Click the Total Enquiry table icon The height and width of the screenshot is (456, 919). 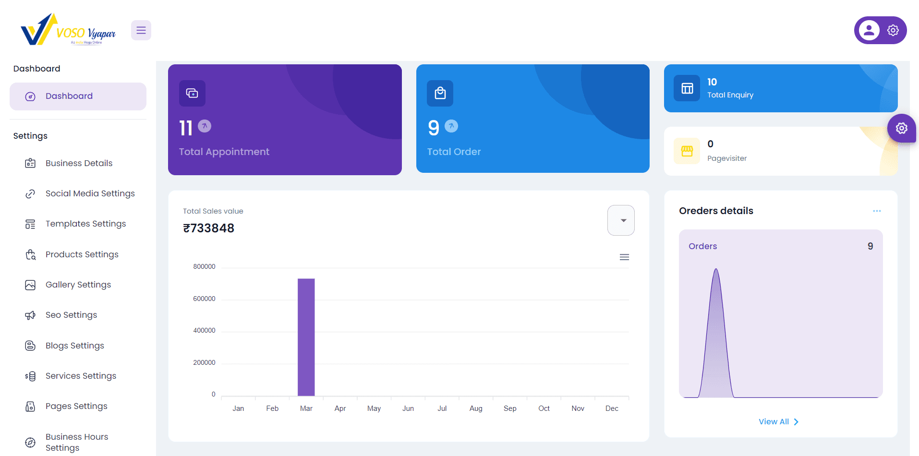click(687, 88)
